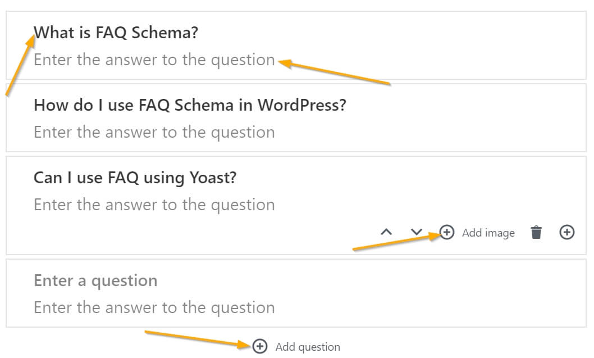Click the plus icon beside Add question
The width and height of the screenshot is (594, 358).
259,347
